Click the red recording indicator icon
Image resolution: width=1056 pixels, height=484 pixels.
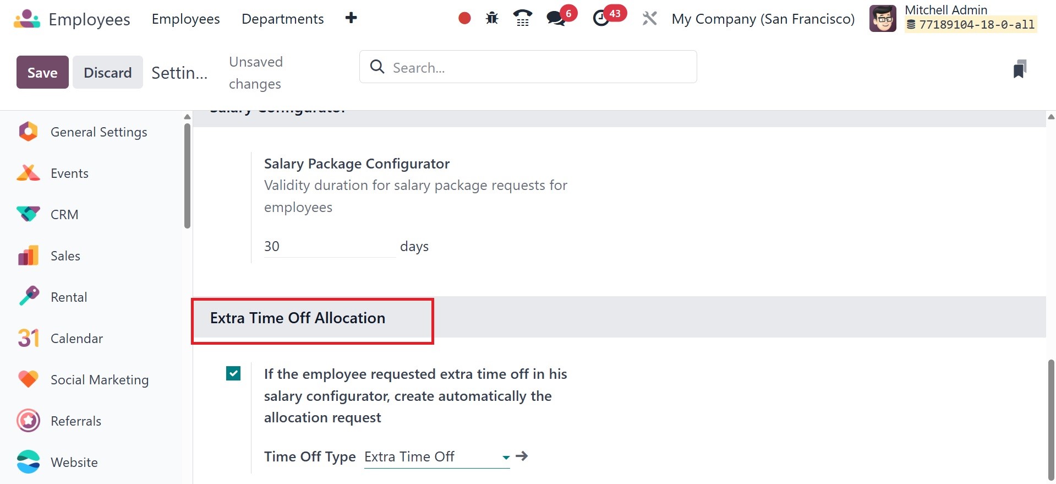click(x=464, y=19)
